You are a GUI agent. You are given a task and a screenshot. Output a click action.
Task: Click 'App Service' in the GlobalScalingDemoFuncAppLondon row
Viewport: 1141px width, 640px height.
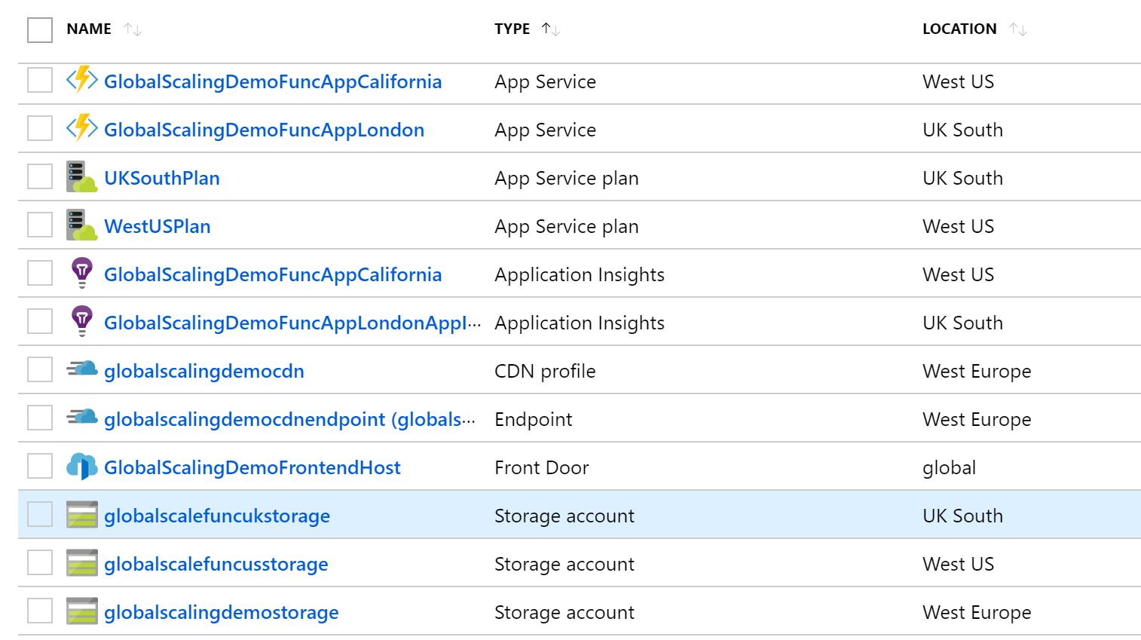pos(546,130)
